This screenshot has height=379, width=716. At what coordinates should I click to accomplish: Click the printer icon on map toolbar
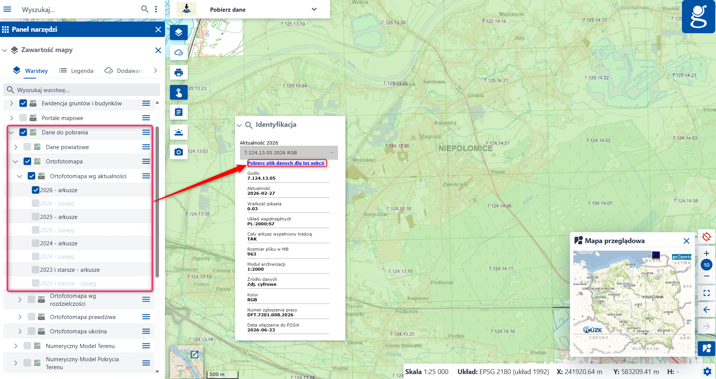[x=179, y=72]
